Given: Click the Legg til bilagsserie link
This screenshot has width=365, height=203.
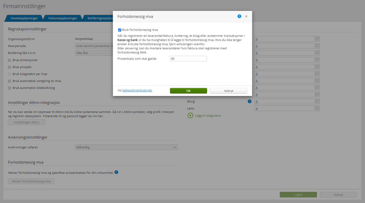Looking at the screenshot, I should click(208, 116).
